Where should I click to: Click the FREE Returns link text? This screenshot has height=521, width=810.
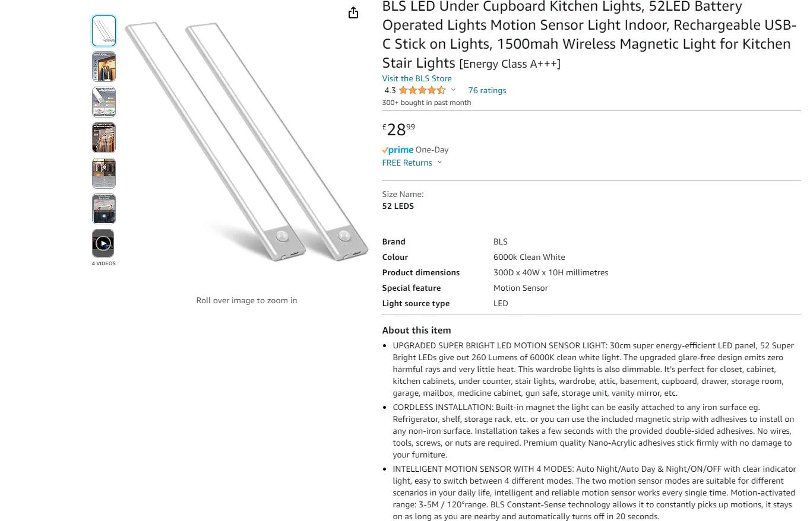(407, 163)
